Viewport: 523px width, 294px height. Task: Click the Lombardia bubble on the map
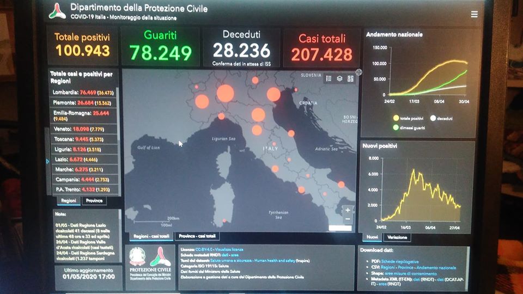coord(225,93)
